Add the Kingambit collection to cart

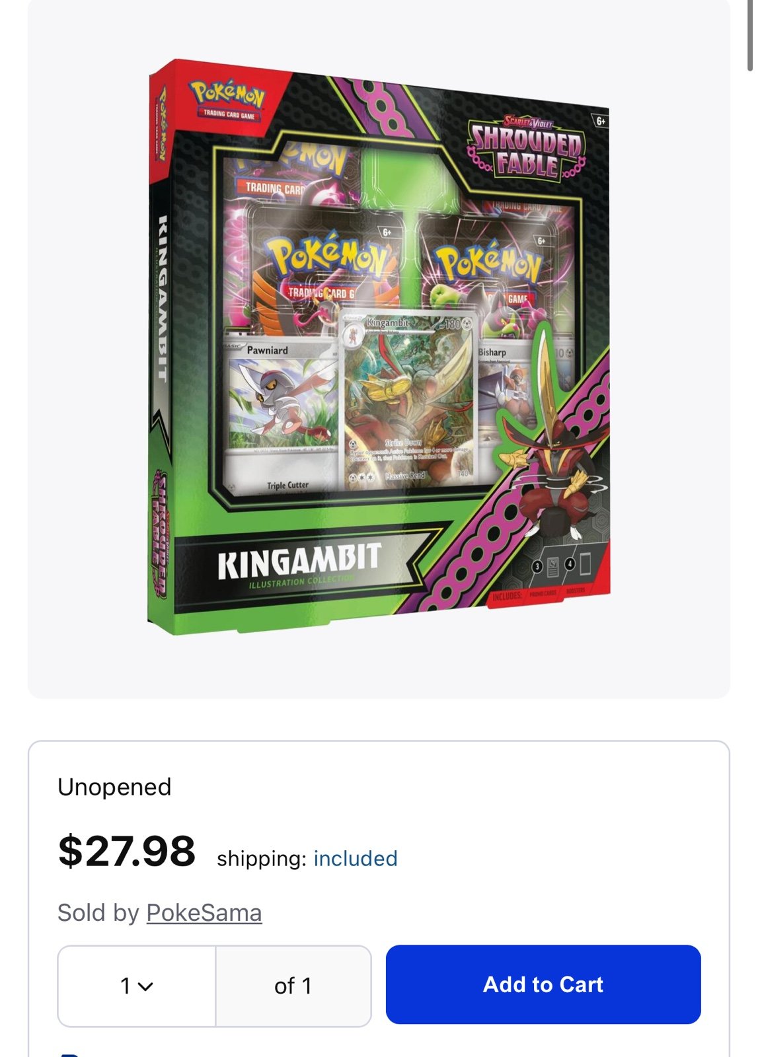tap(543, 984)
